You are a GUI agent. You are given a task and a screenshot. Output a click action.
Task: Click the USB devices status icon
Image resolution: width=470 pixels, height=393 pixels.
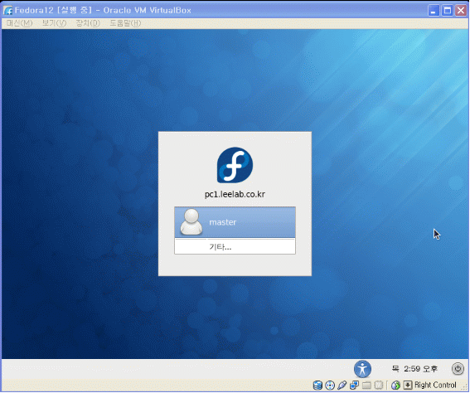pyautogui.click(x=342, y=385)
